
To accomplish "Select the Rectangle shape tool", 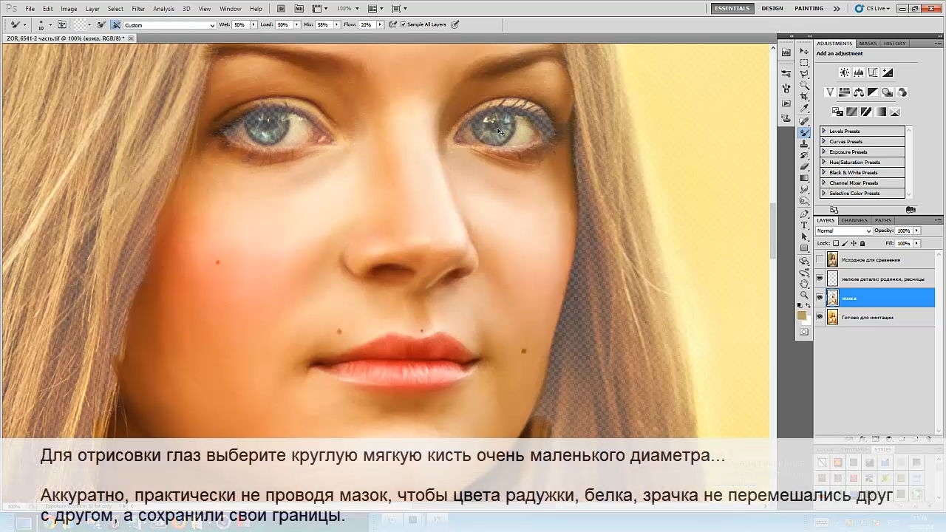I will 804,248.
